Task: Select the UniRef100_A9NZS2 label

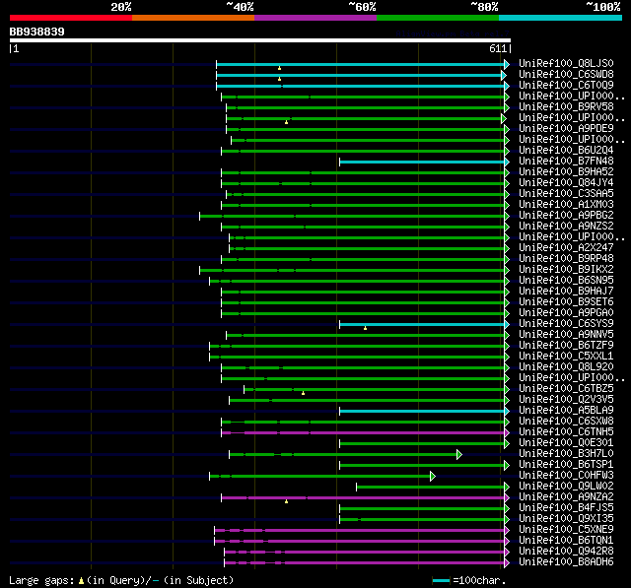Action: pos(566,227)
